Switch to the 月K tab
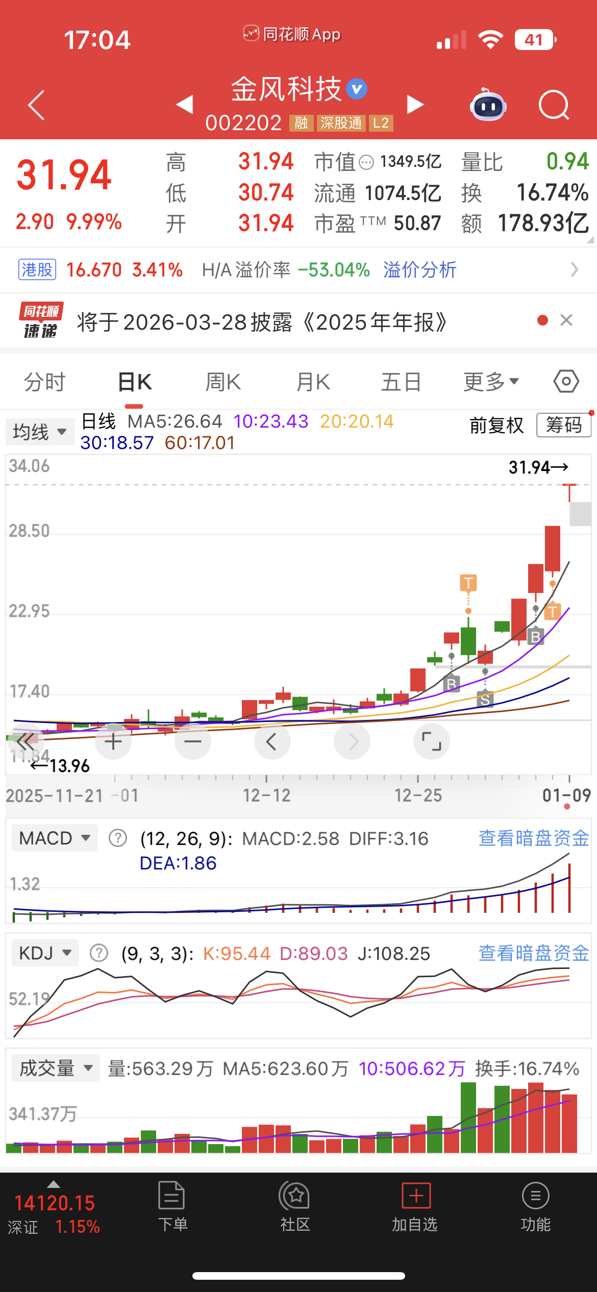 [313, 382]
